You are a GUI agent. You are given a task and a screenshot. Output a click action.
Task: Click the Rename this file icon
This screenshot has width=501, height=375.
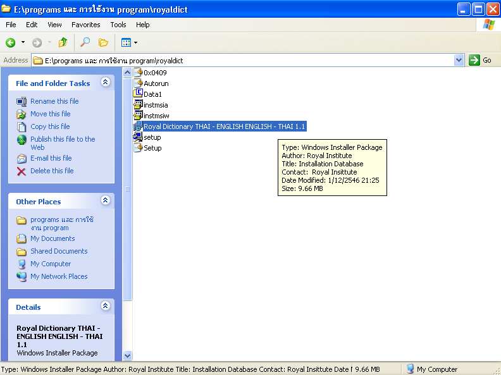(x=22, y=102)
